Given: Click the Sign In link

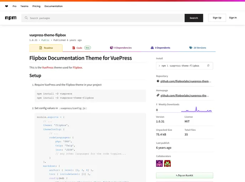Looking at the screenshot, I should pyautogui.click(x=233, y=18).
